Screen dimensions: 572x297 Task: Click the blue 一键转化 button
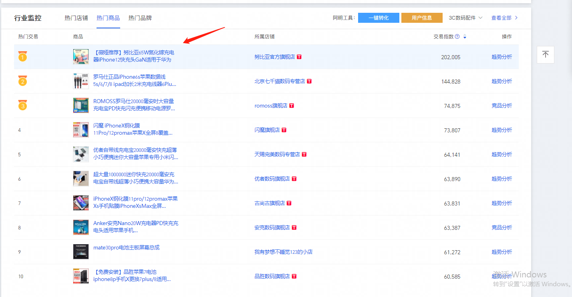point(379,18)
